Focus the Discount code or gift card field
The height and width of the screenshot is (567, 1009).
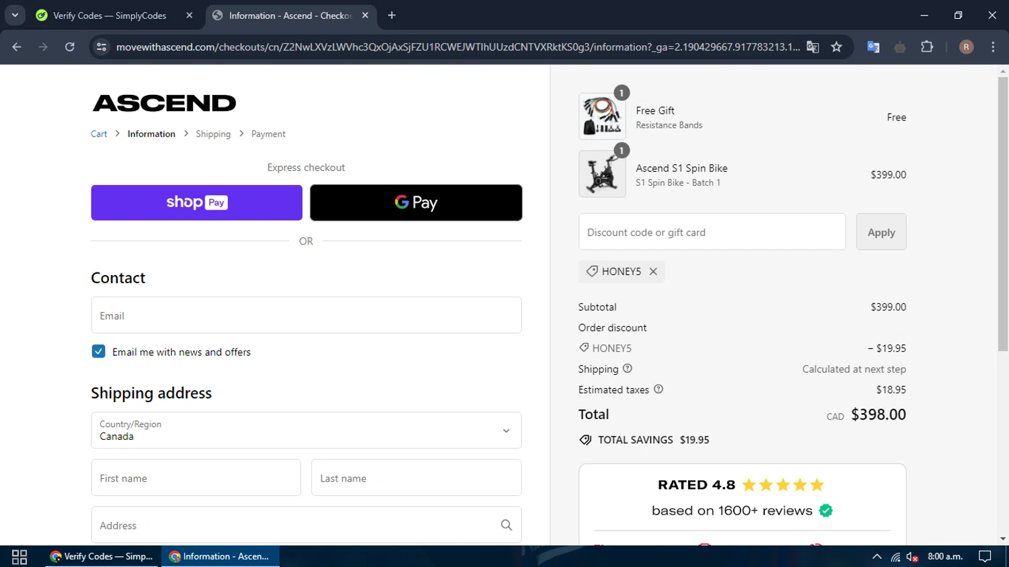click(712, 232)
